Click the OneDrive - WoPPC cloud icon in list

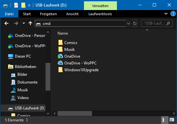coord(60,63)
